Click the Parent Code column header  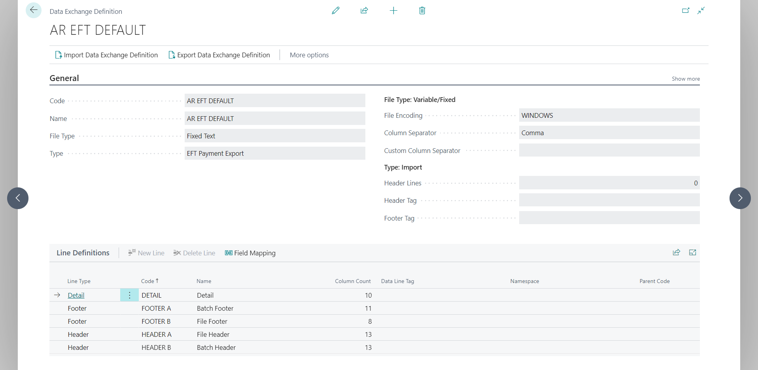click(654, 281)
